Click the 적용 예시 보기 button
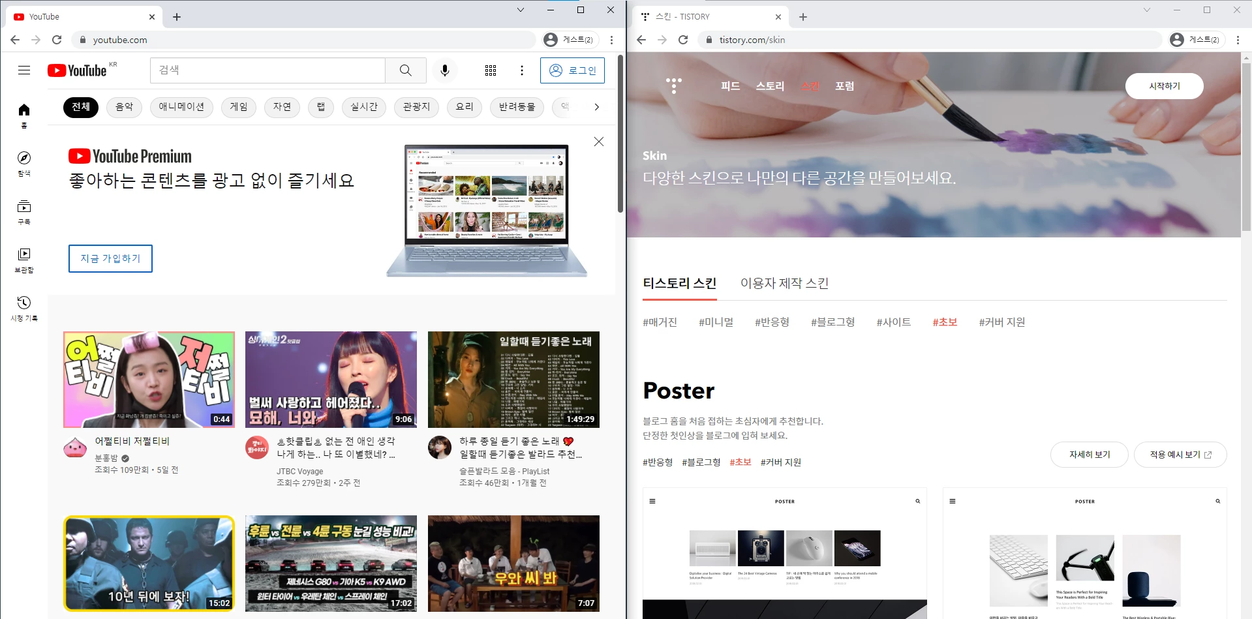The image size is (1252, 619). click(1180, 455)
